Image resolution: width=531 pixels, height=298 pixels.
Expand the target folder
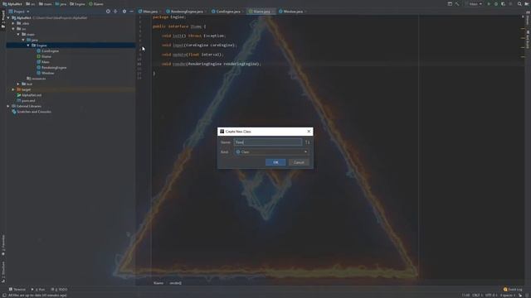point(13,89)
